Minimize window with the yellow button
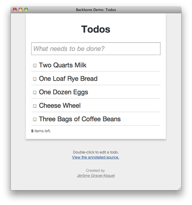The width and height of the screenshot is (192, 205). click(x=21, y=10)
